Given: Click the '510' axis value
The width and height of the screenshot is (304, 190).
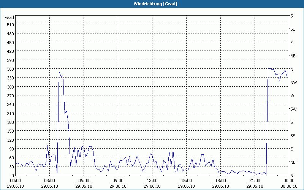Looking at the screenshot, I should (10, 25).
